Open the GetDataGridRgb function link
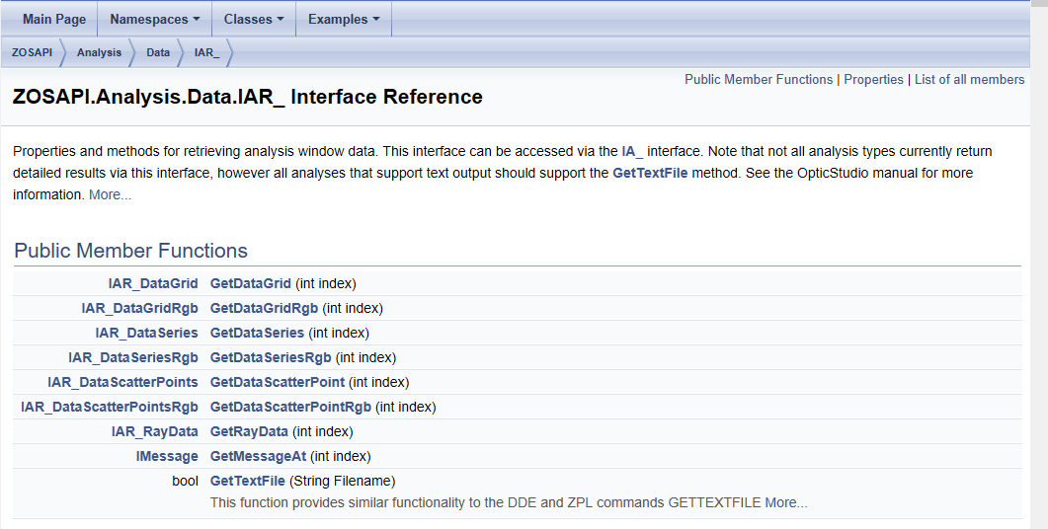 click(x=264, y=308)
